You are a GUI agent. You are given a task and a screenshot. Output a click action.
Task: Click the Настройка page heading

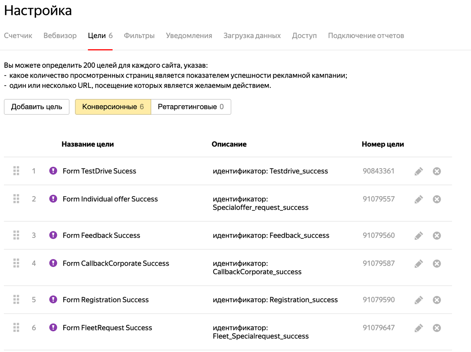point(38,10)
